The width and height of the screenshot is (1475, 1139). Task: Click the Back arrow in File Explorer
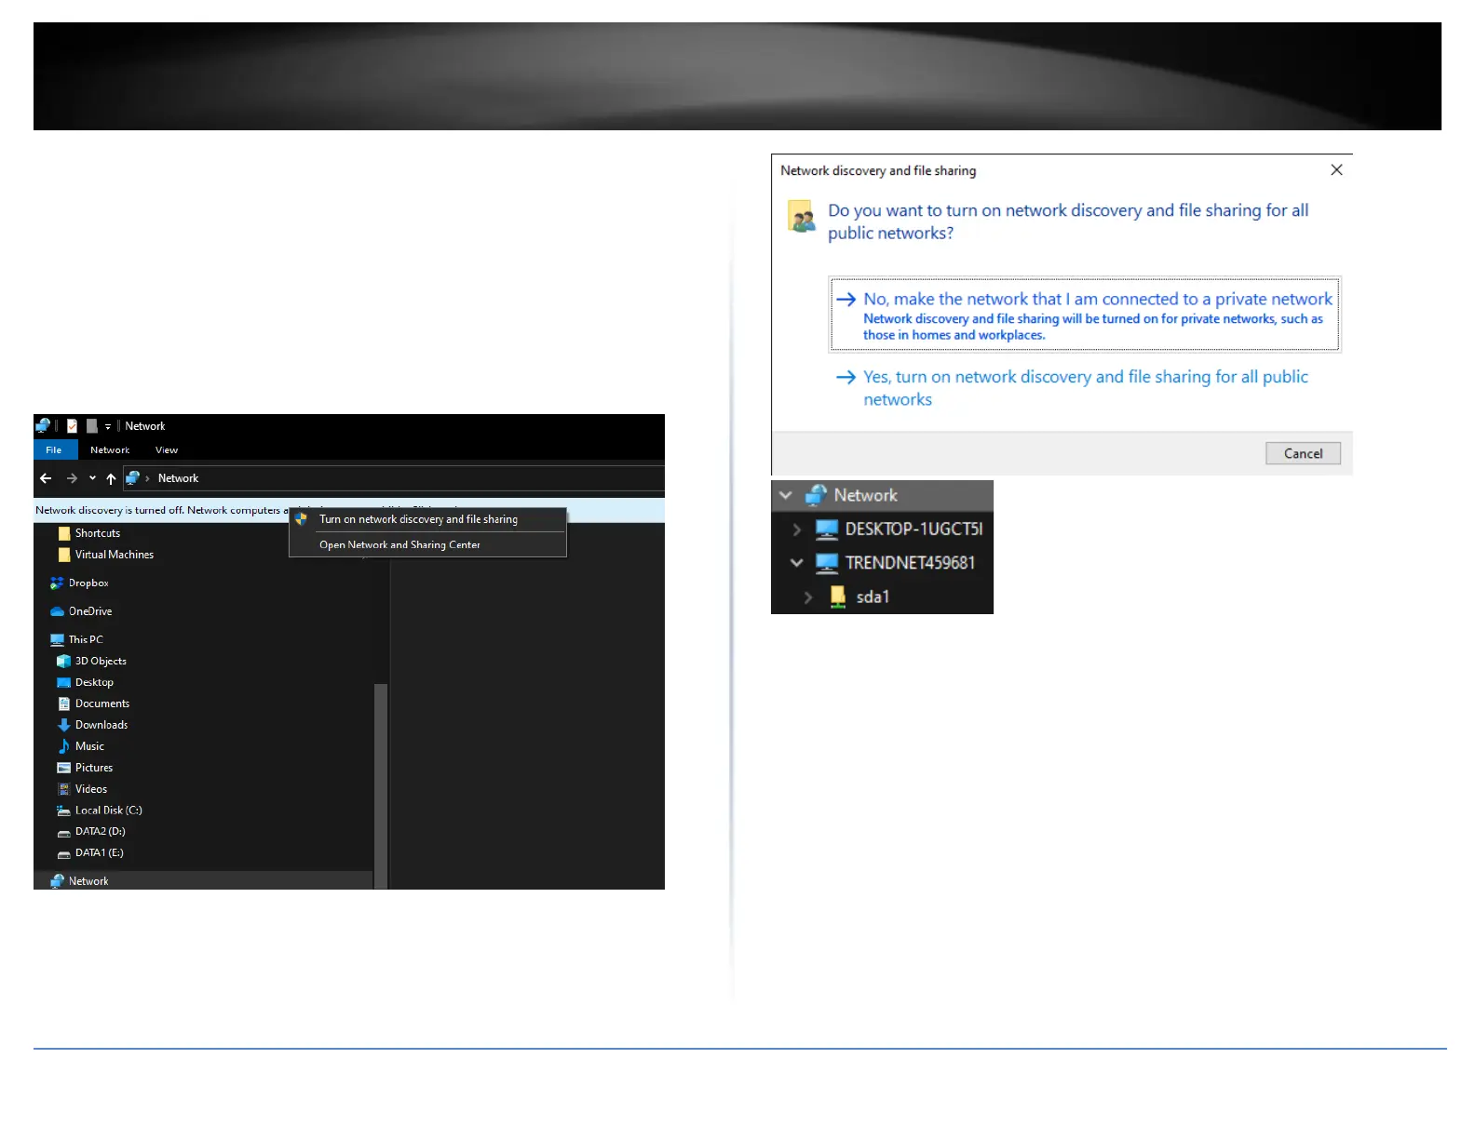46,478
